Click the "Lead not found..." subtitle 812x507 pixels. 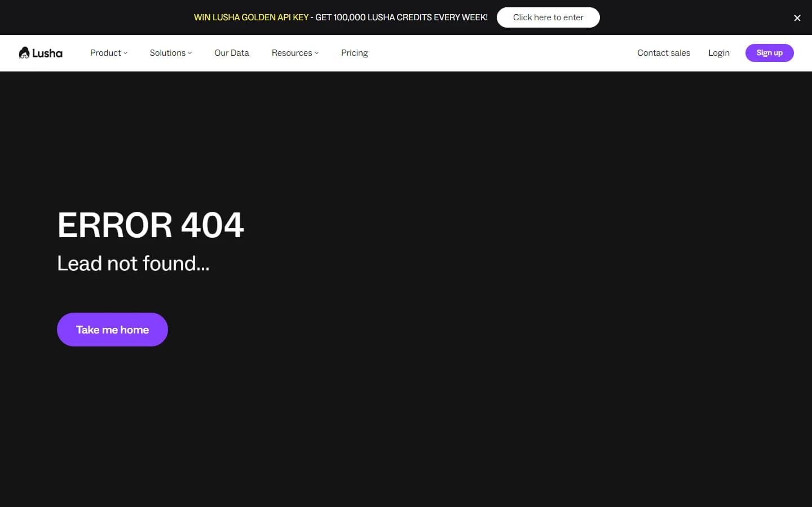tap(133, 264)
